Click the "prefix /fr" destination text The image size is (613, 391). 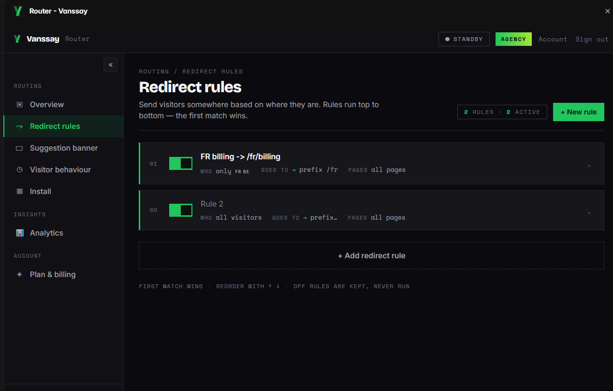(318, 170)
